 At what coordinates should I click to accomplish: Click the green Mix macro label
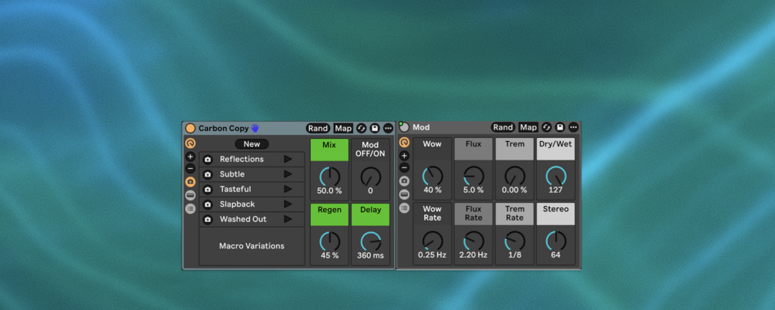click(x=330, y=150)
